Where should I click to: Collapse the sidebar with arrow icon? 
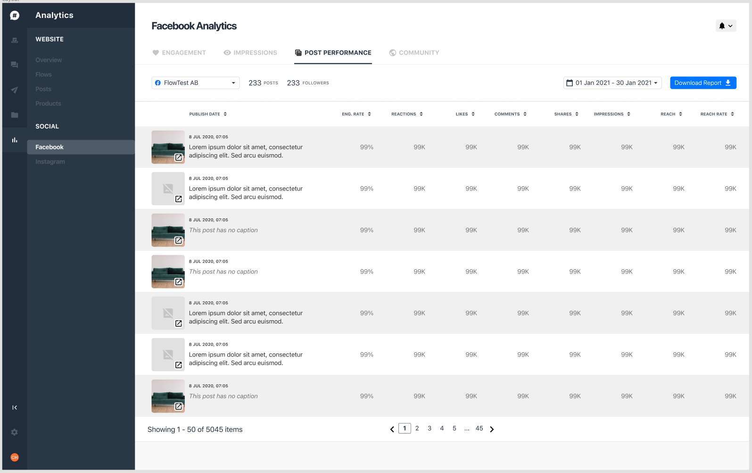click(15, 407)
